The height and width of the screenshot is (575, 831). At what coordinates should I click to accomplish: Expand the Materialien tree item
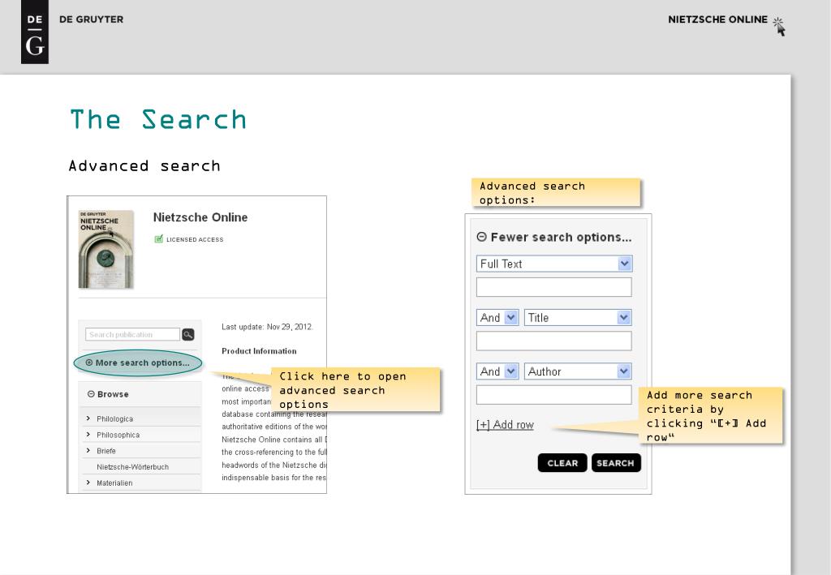88,483
